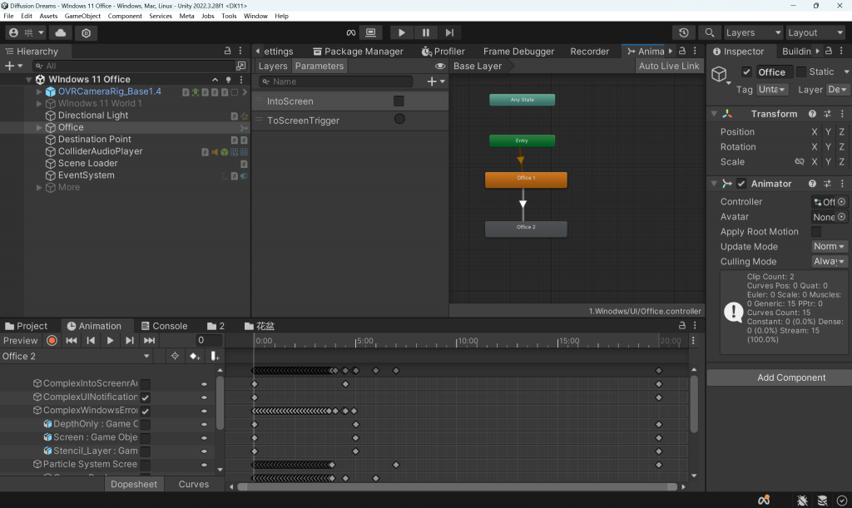Open Unity Cloud services icon

[61, 32]
